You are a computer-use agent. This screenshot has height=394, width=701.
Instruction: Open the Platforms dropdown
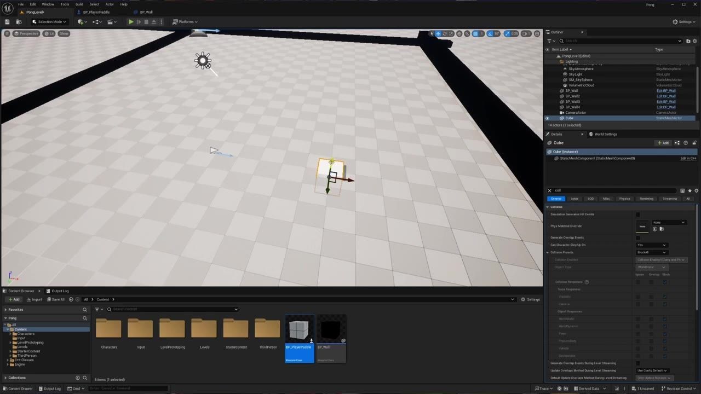click(185, 22)
